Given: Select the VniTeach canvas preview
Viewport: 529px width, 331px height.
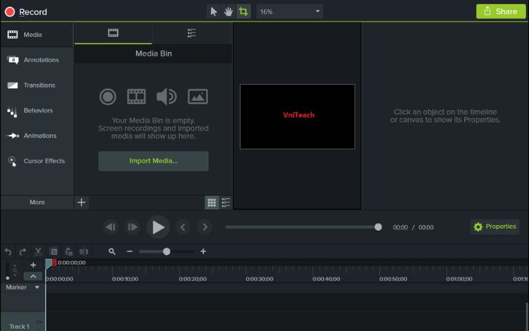Looking at the screenshot, I should [298, 117].
